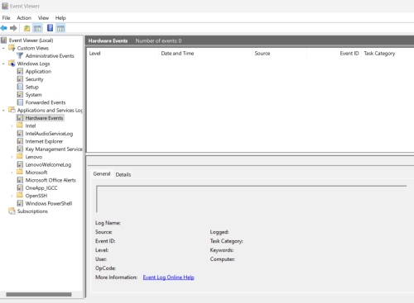Expand the Intel folder
This screenshot has width=414, height=303.
coord(12,125)
